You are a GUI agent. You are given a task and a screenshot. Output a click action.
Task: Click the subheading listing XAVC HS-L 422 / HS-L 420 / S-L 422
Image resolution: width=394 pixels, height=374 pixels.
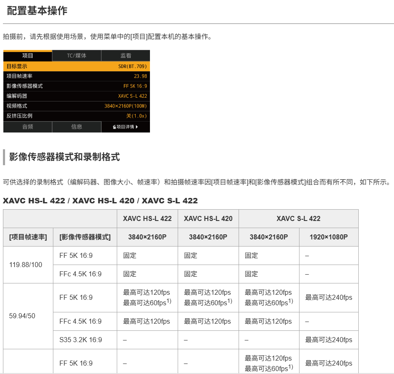100,201
